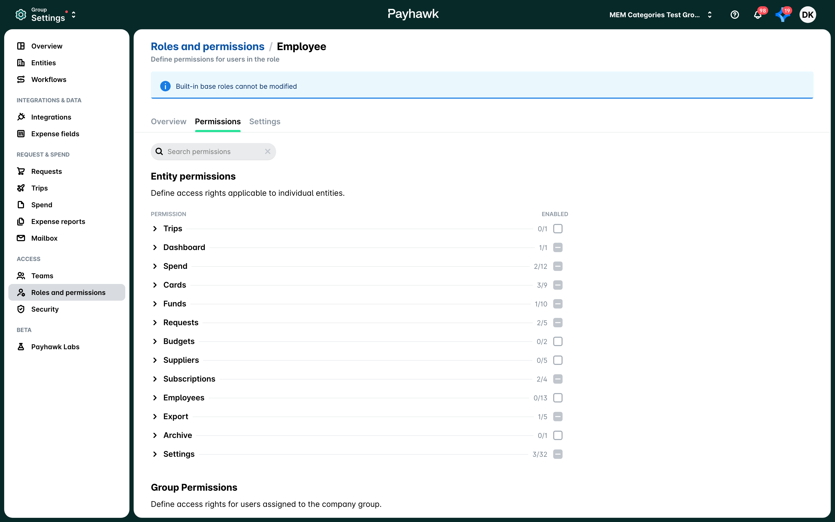Click the Workflows sidebar icon

(x=21, y=79)
